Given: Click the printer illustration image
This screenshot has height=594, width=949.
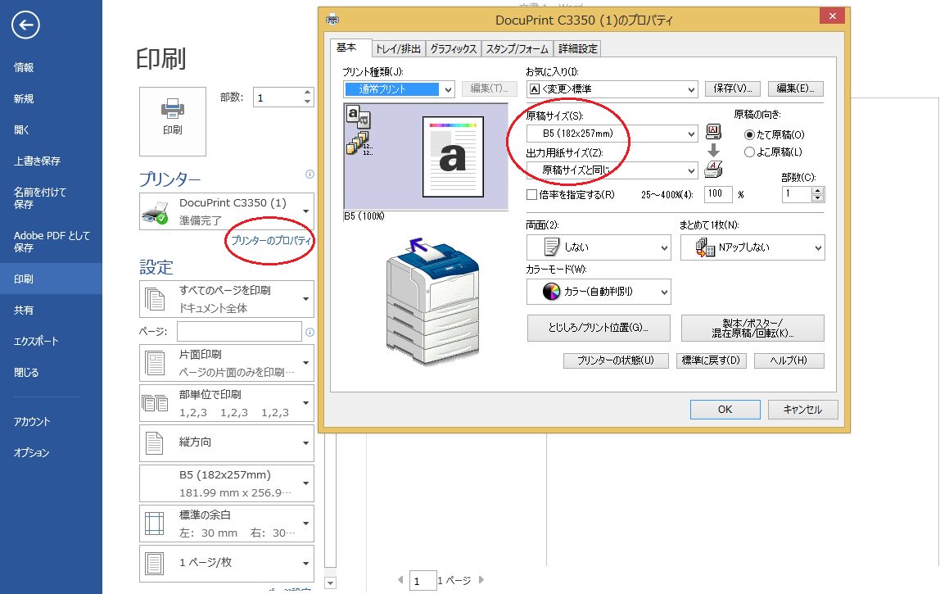Looking at the screenshot, I should pyautogui.click(x=432, y=302).
